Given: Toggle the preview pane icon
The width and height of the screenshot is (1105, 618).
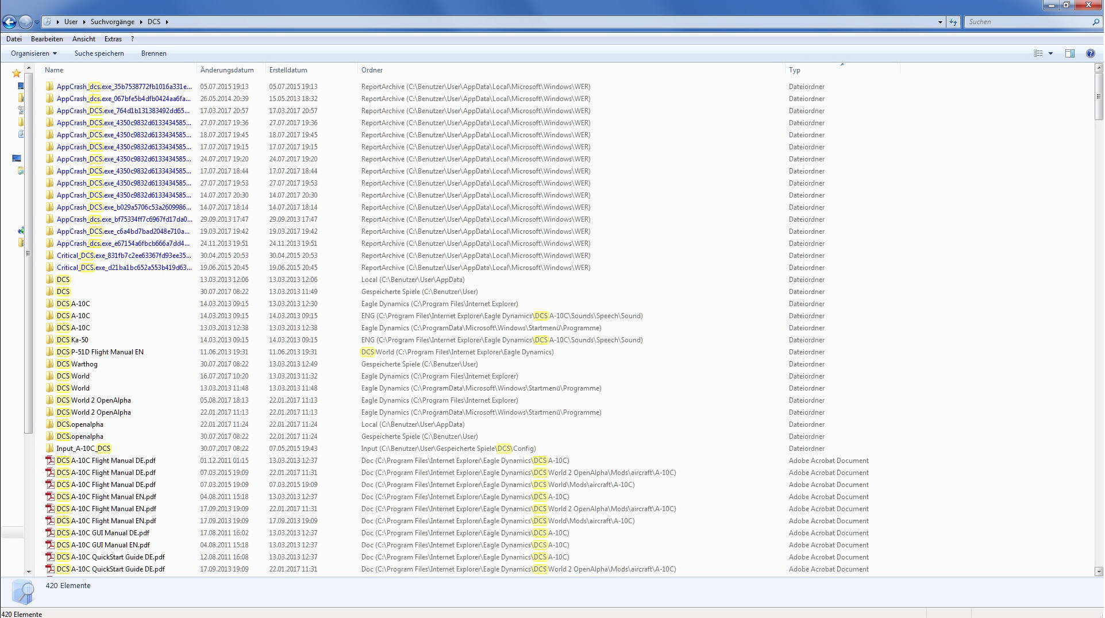Looking at the screenshot, I should [1070, 53].
